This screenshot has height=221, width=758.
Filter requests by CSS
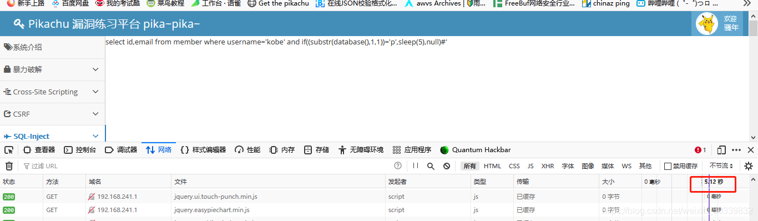(514, 166)
